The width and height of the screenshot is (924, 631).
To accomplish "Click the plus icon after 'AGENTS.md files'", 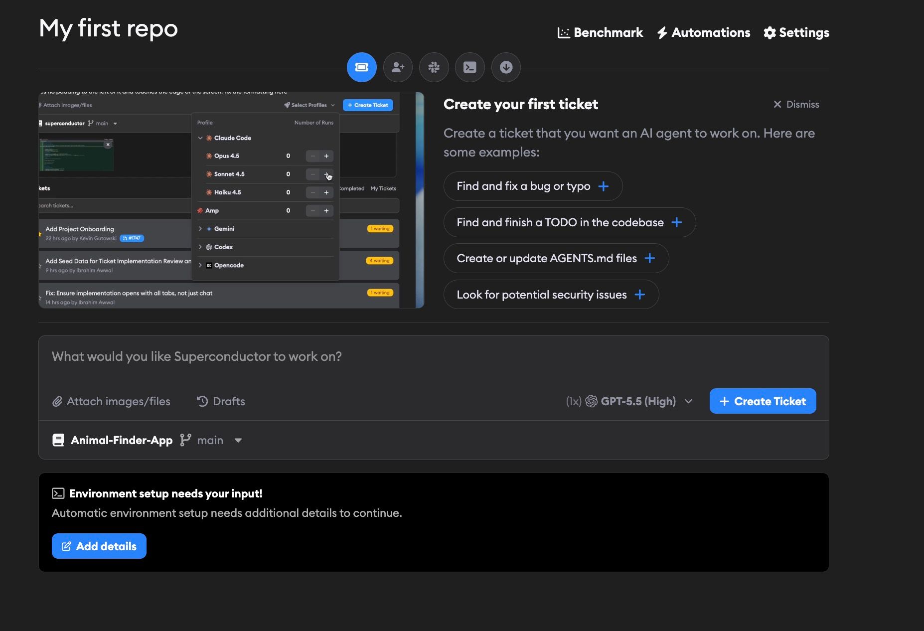I will click(x=650, y=258).
